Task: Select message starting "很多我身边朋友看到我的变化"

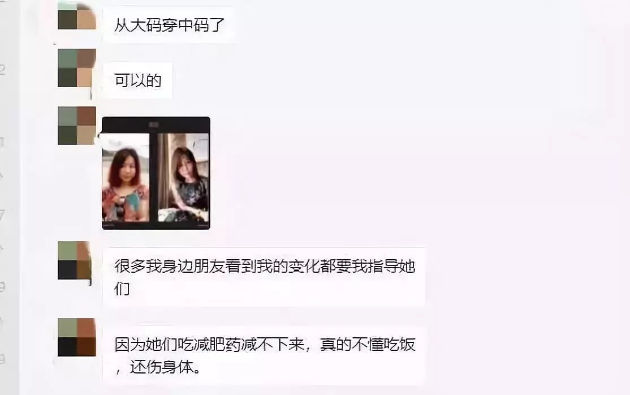Action: (x=264, y=277)
